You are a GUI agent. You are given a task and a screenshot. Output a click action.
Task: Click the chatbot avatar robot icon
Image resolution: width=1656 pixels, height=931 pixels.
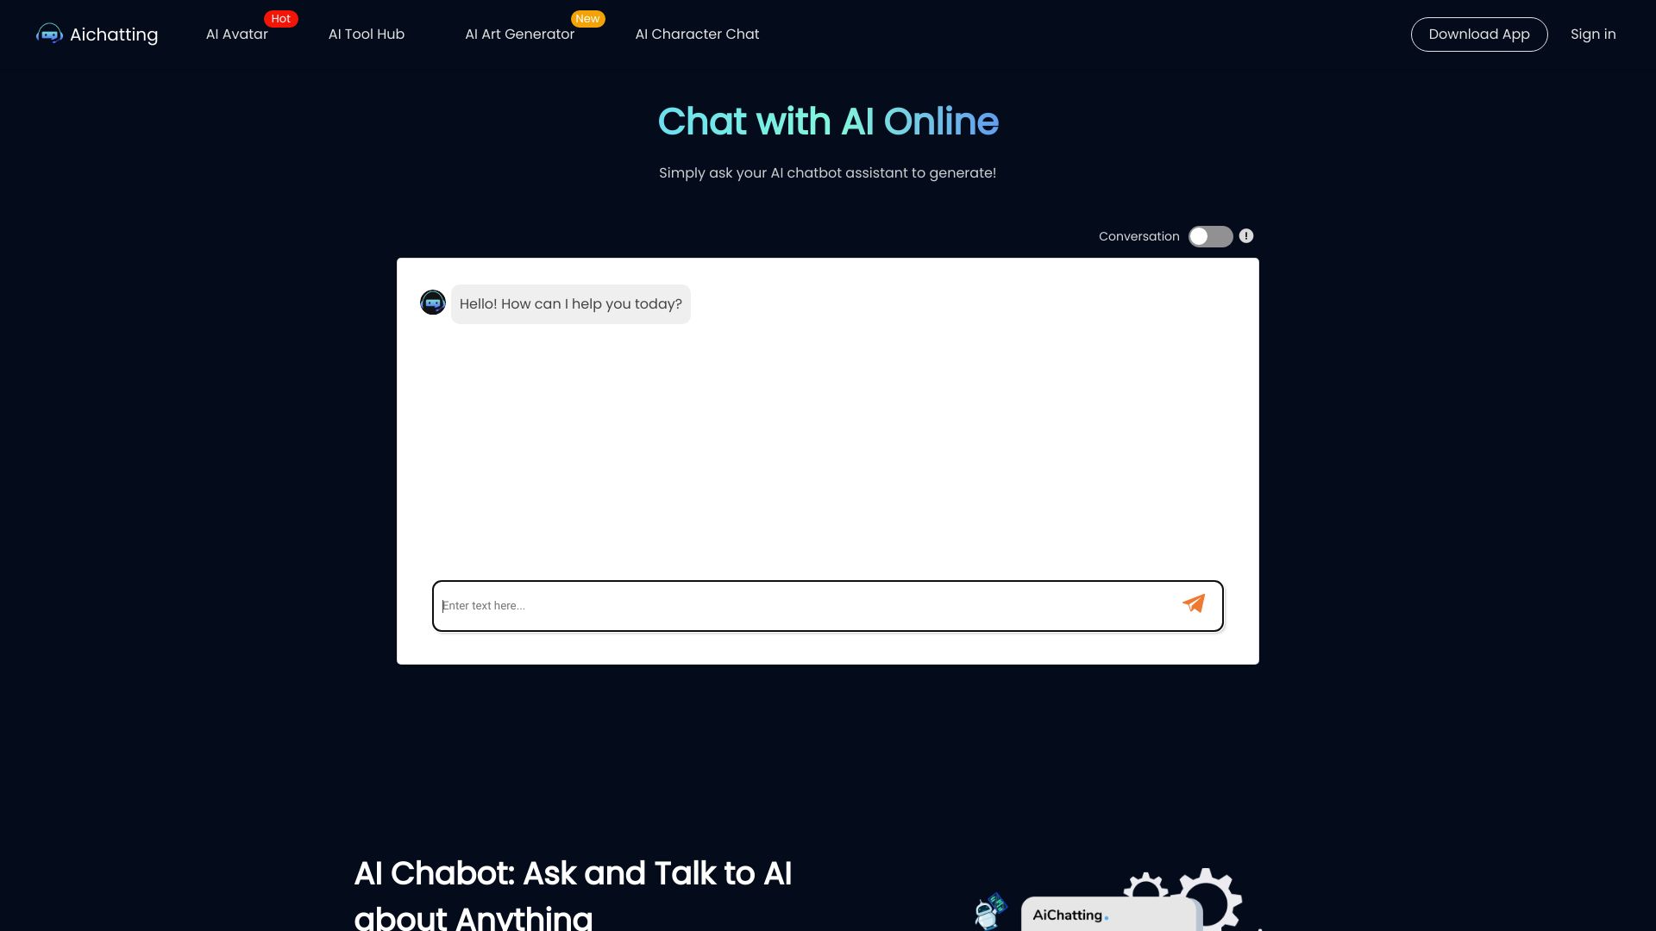432,303
